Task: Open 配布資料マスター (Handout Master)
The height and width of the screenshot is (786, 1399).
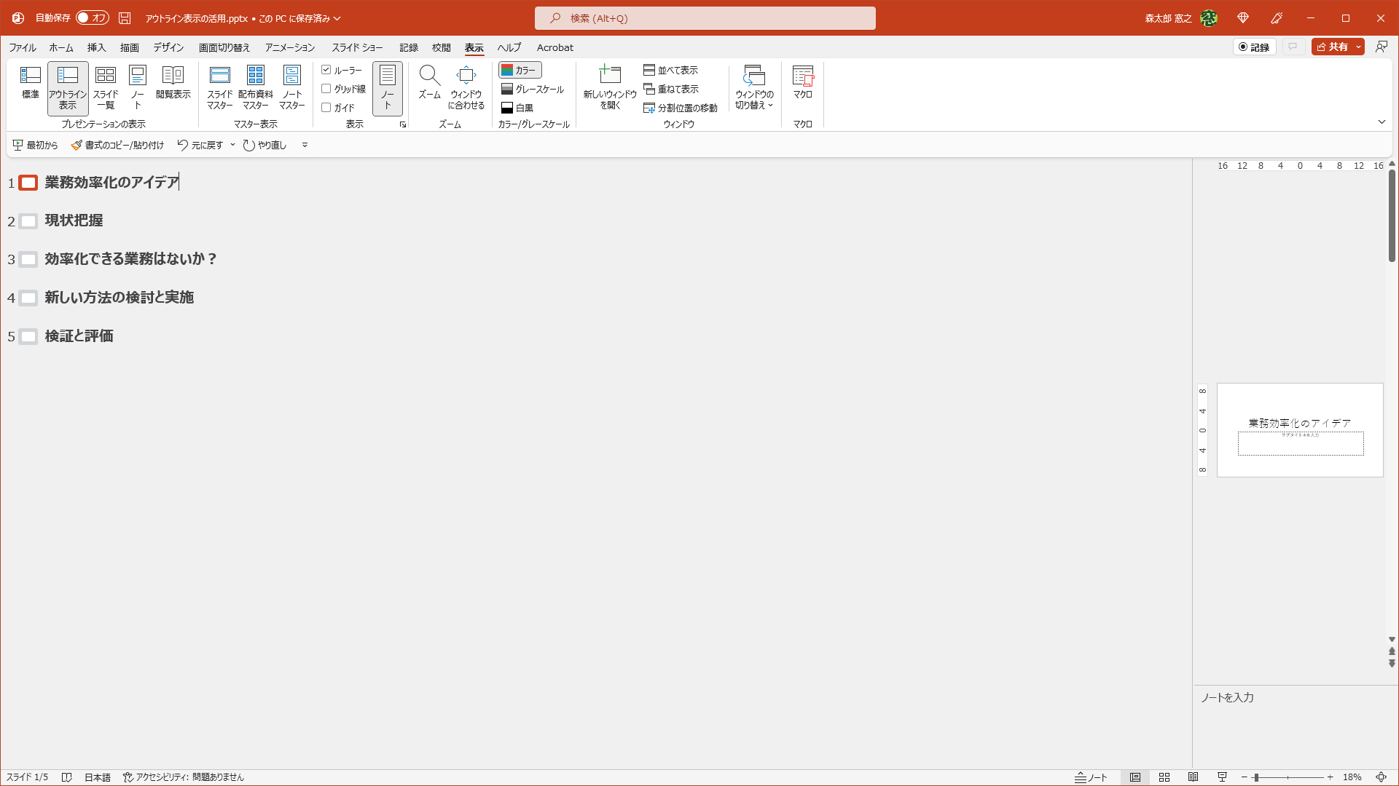Action: click(256, 76)
